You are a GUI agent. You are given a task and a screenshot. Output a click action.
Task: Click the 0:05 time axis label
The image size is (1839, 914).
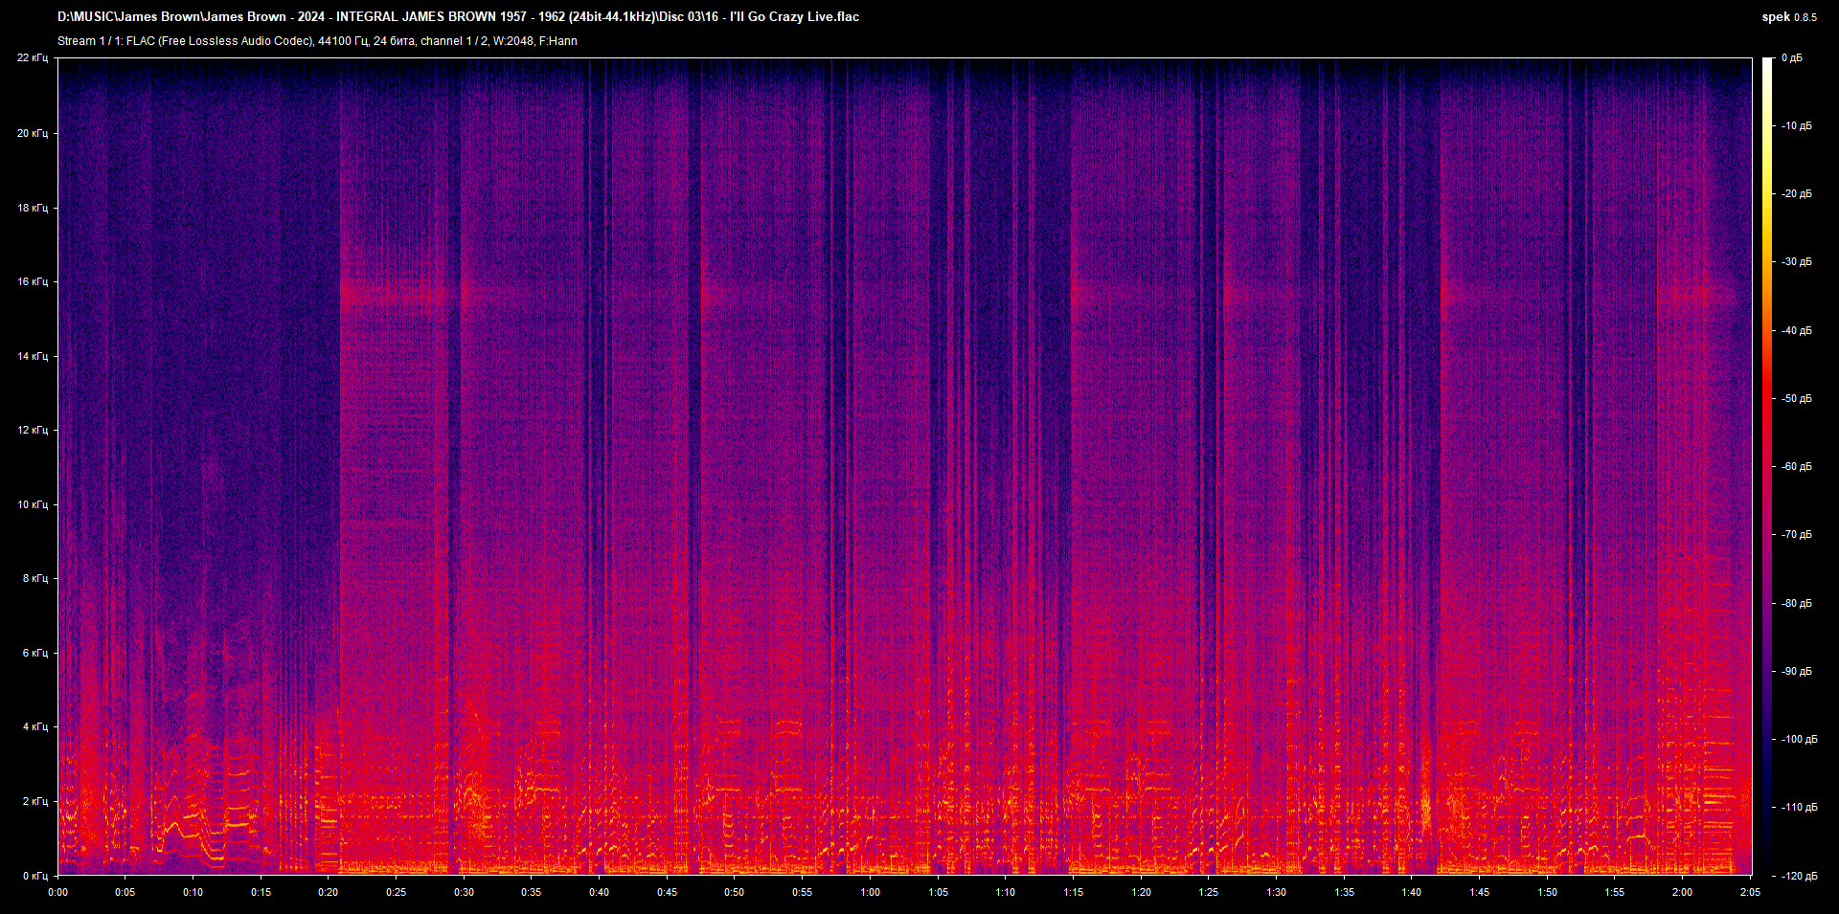tap(125, 892)
